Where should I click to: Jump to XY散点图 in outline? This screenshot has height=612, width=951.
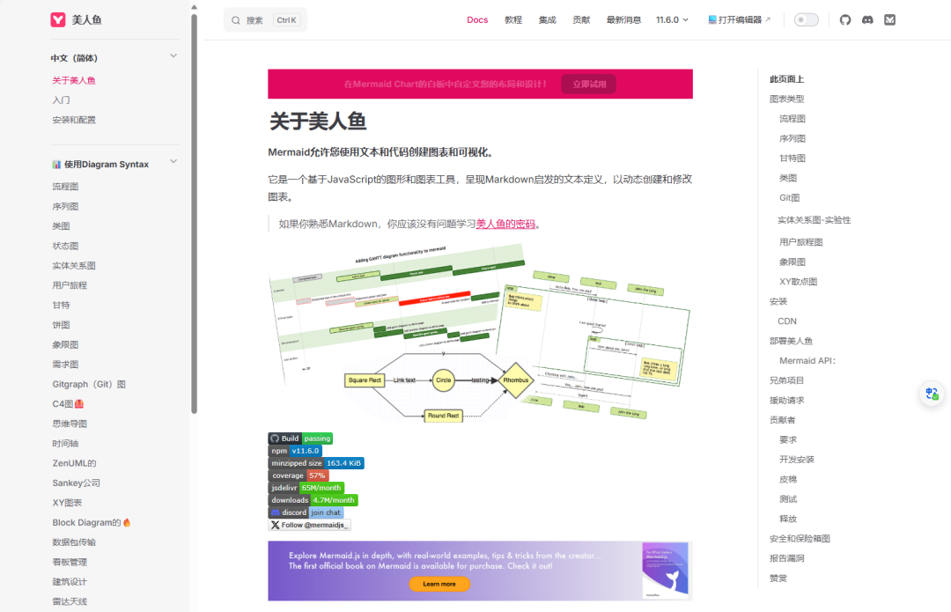click(x=798, y=282)
